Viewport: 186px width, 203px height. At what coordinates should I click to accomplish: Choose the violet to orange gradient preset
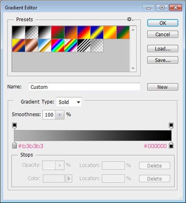pyautogui.click(x=71, y=32)
